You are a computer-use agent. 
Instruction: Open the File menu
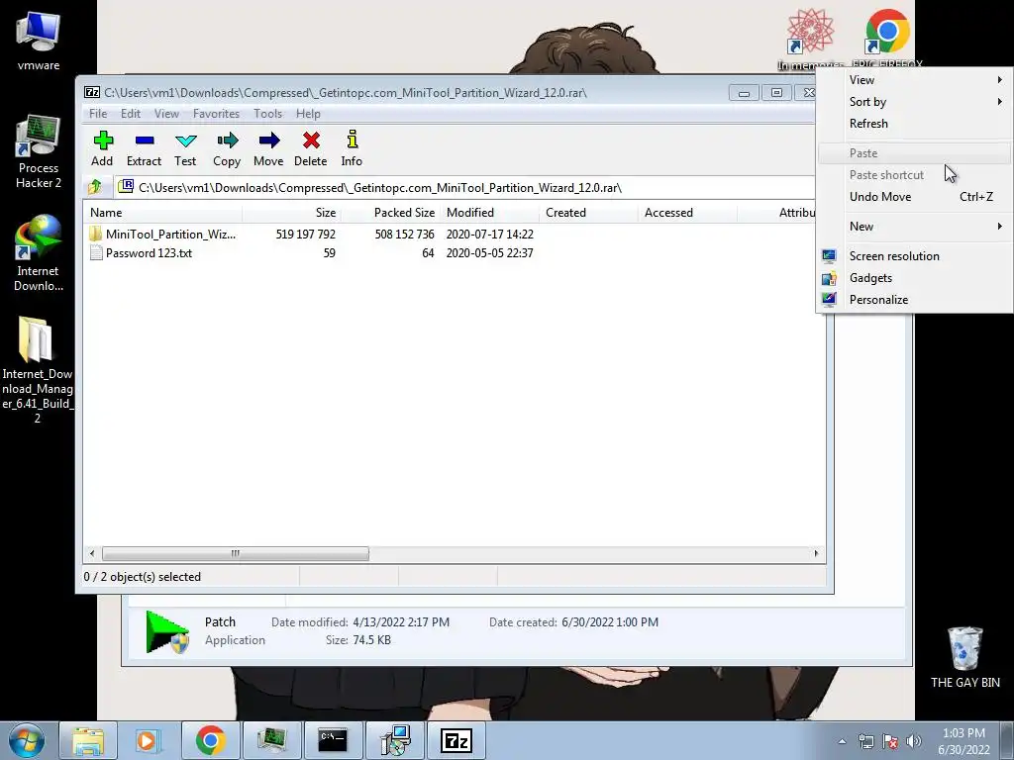pyautogui.click(x=98, y=113)
